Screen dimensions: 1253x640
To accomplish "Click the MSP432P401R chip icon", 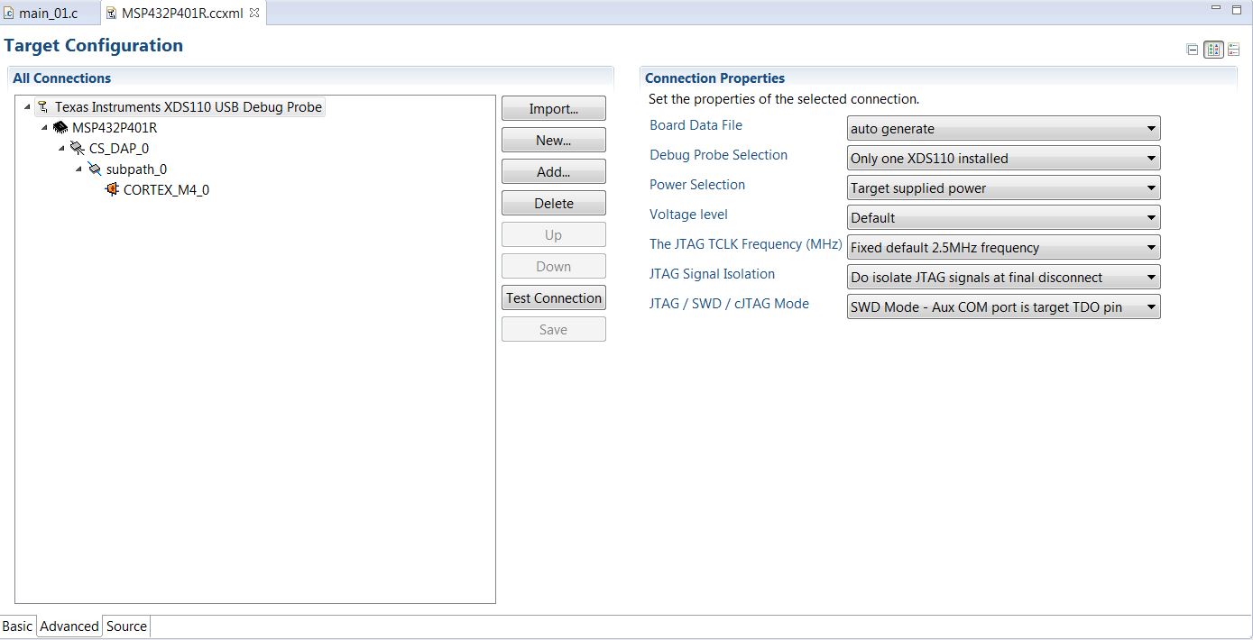I will point(60,128).
